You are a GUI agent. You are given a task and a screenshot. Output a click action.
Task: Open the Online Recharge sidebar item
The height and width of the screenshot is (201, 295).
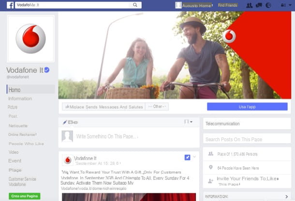[22, 134]
